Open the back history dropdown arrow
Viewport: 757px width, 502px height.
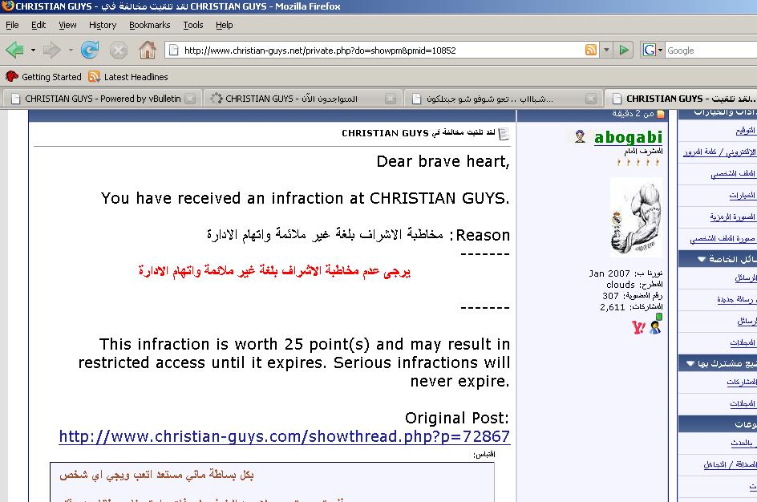pos(33,51)
